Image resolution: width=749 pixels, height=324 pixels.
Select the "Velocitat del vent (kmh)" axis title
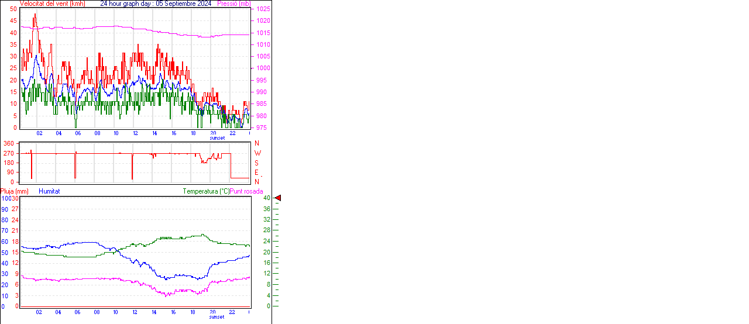click(x=52, y=4)
